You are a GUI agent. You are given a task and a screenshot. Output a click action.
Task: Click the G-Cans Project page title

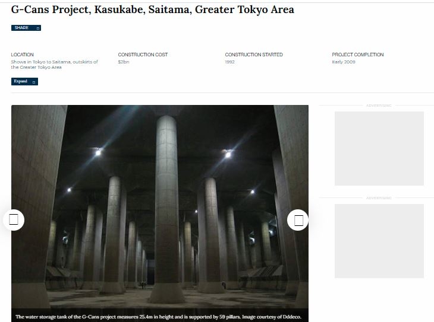pos(153,9)
